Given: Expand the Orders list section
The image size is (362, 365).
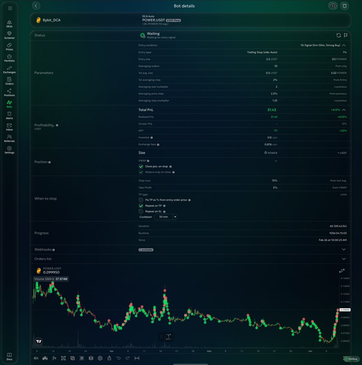Looking at the screenshot, I should coord(344,259).
